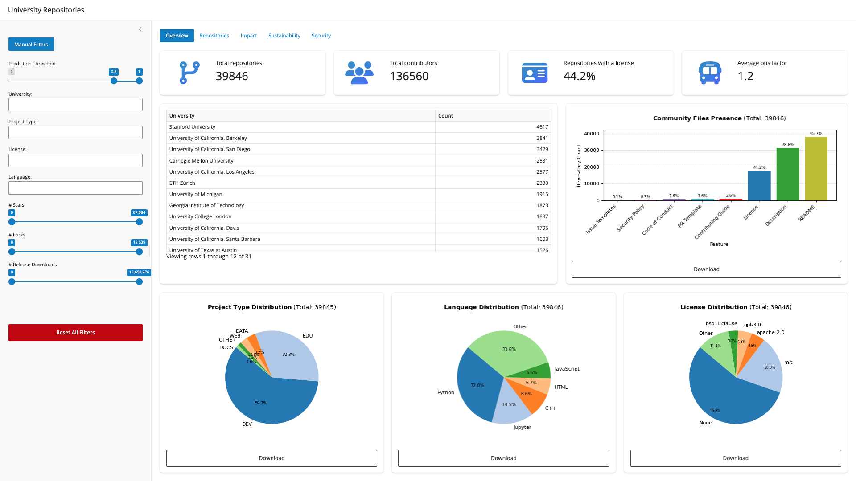
Task: Open the License filter dropdown
Action: point(75,160)
